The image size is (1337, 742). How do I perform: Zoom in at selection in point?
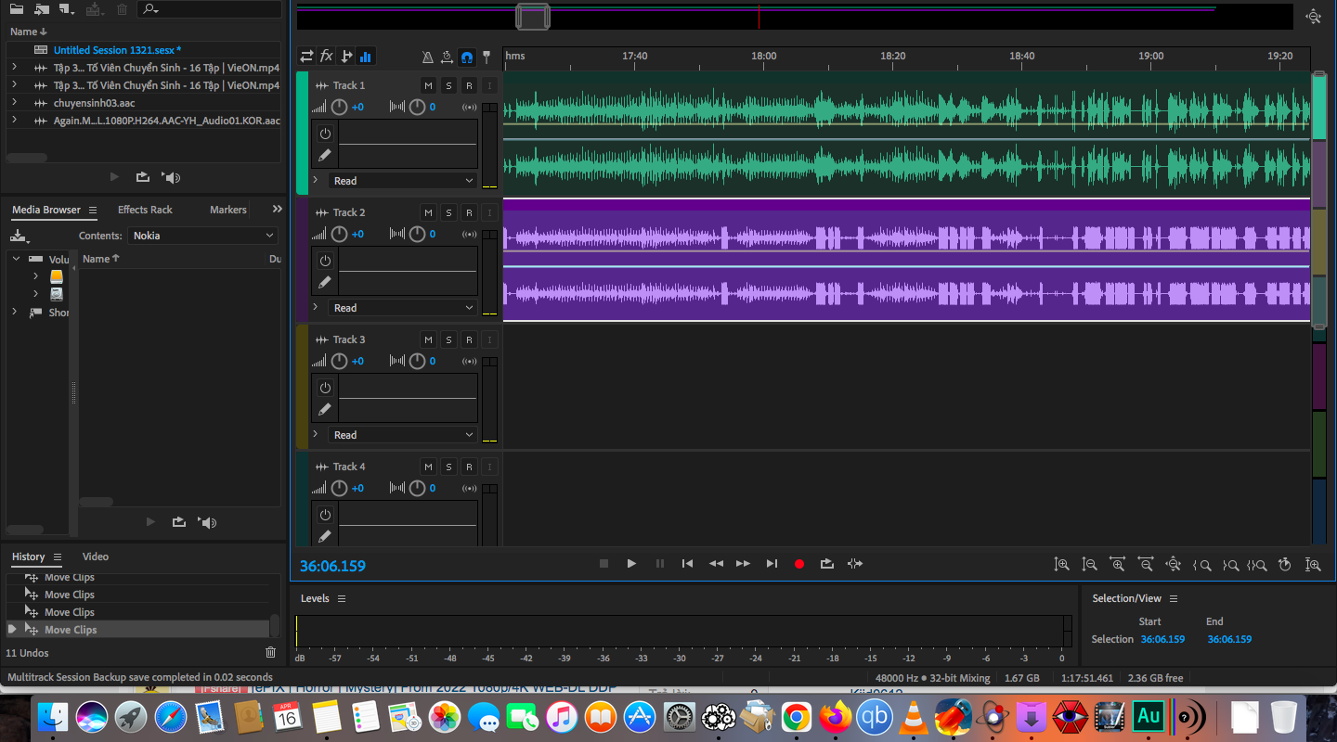(x=1202, y=564)
